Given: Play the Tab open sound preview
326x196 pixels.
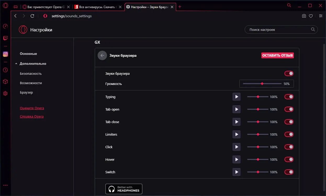Looking at the screenshot, I should 237,109.
